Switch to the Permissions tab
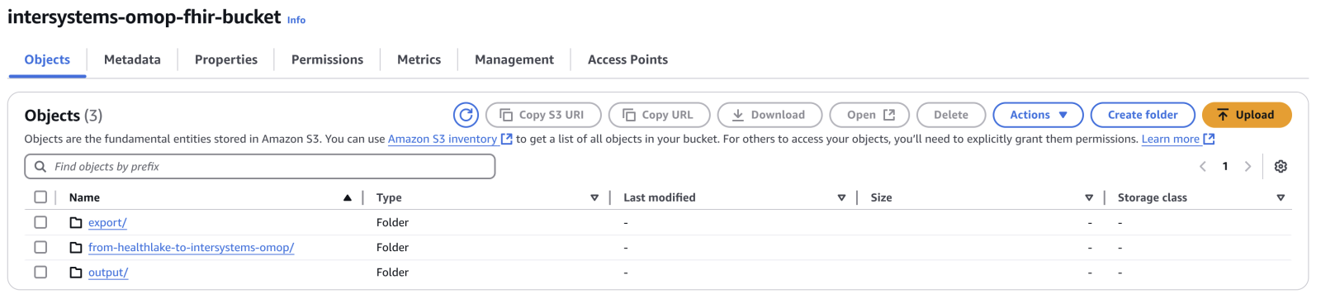Screen dimensions: 1321x299 coord(327,59)
